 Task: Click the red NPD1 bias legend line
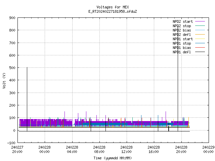pyautogui.click(x=200, y=48)
